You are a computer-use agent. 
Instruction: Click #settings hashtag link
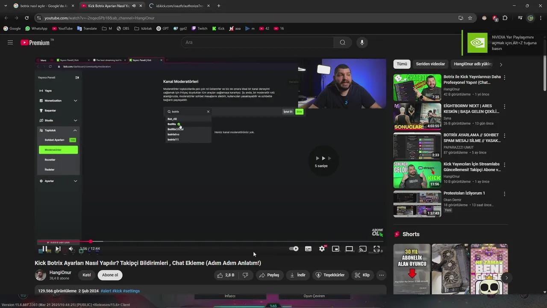(x=132, y=291)
